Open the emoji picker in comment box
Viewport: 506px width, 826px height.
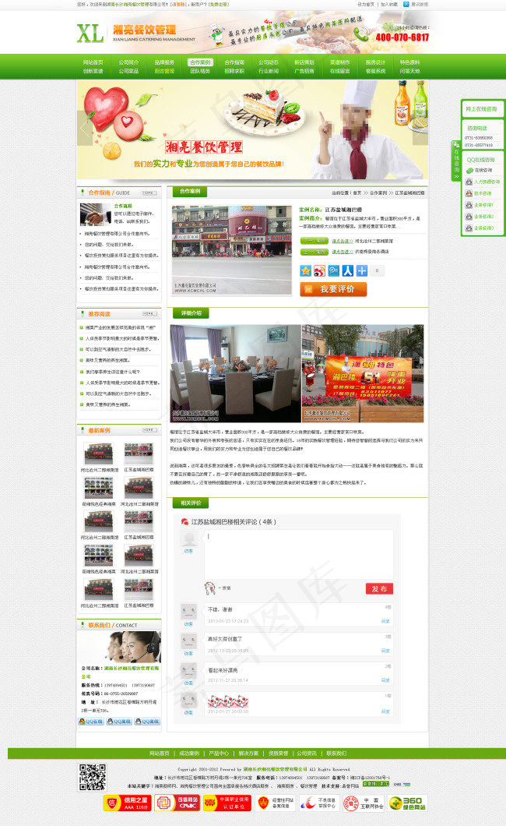pos(209,588)
